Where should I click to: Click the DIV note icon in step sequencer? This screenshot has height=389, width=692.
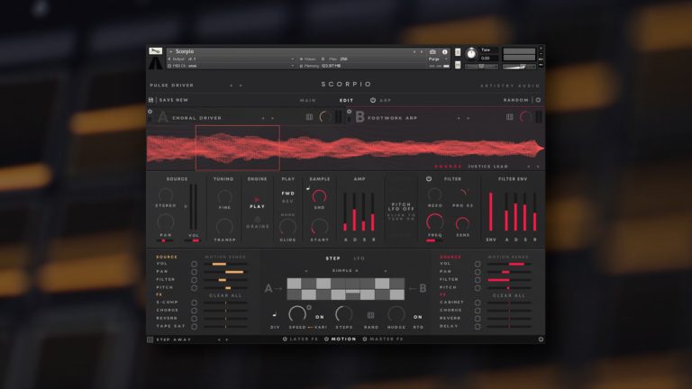click(275, 314)
